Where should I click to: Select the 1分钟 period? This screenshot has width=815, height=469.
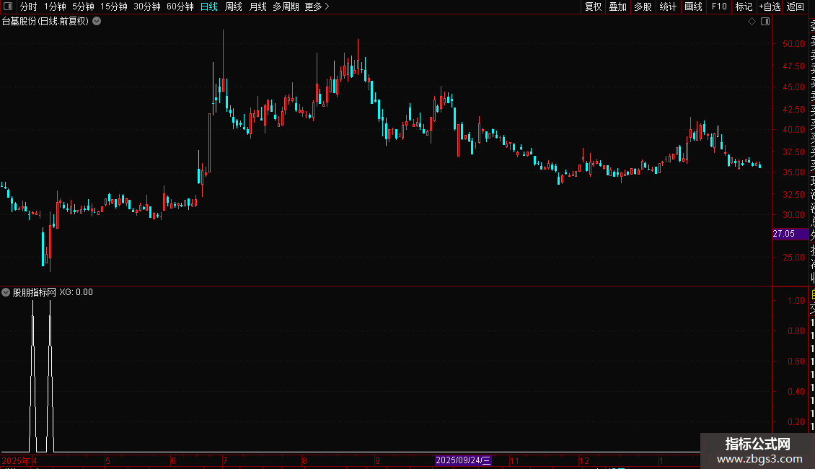point(55,6)
